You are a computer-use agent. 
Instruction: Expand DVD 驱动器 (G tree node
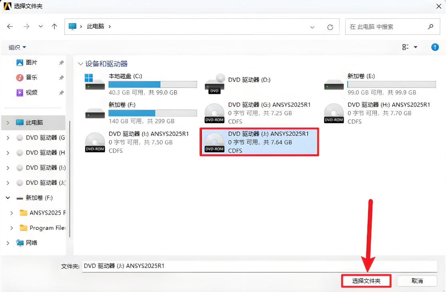pos(8,138)
